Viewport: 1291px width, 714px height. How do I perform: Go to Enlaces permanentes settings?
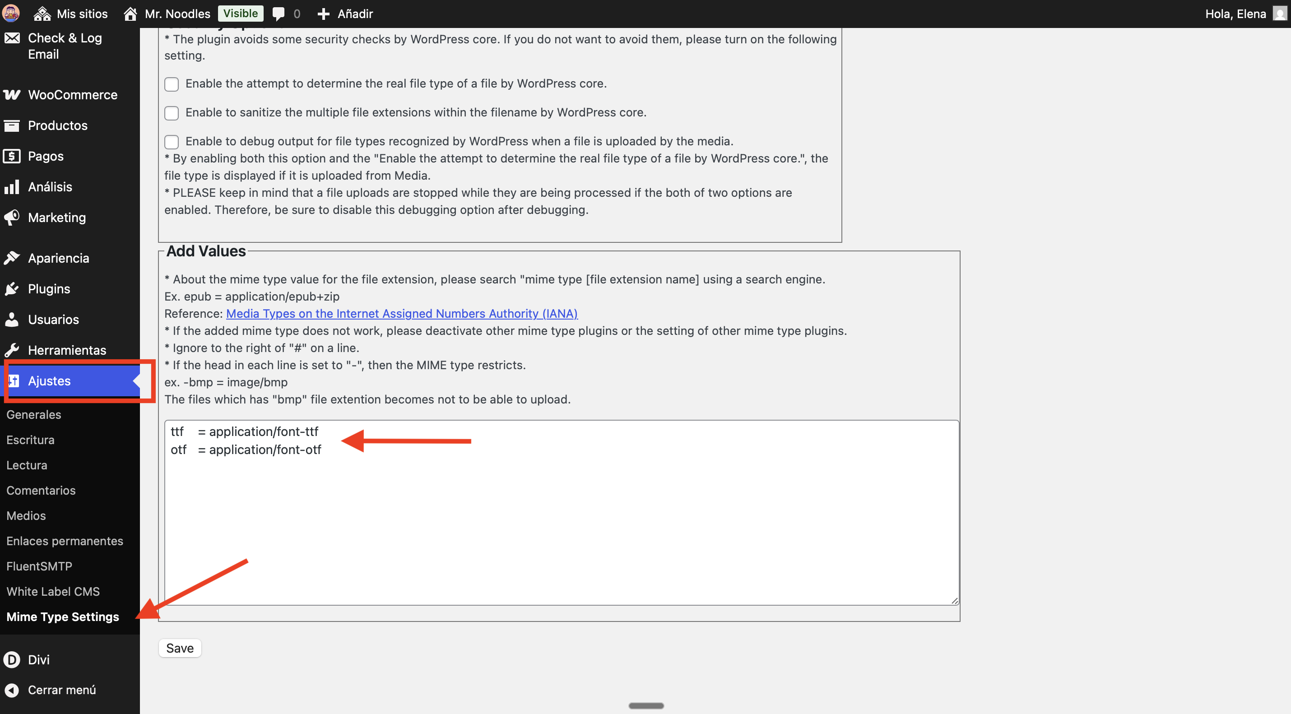tap(65, 541)
